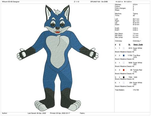Select the design height 'H: 6.91 in'
This screenshot has width=151, height=116.
tap(119, 2)
